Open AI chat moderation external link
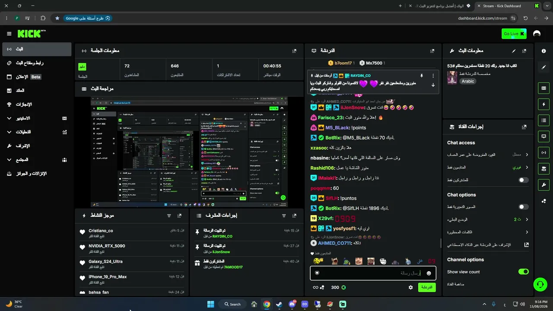553x311 pixels. [x=527, y=244]
